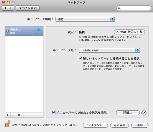Click the 元に戻す revert button
The height and width of the screenshot is (132, 153).
click(119, 125)
